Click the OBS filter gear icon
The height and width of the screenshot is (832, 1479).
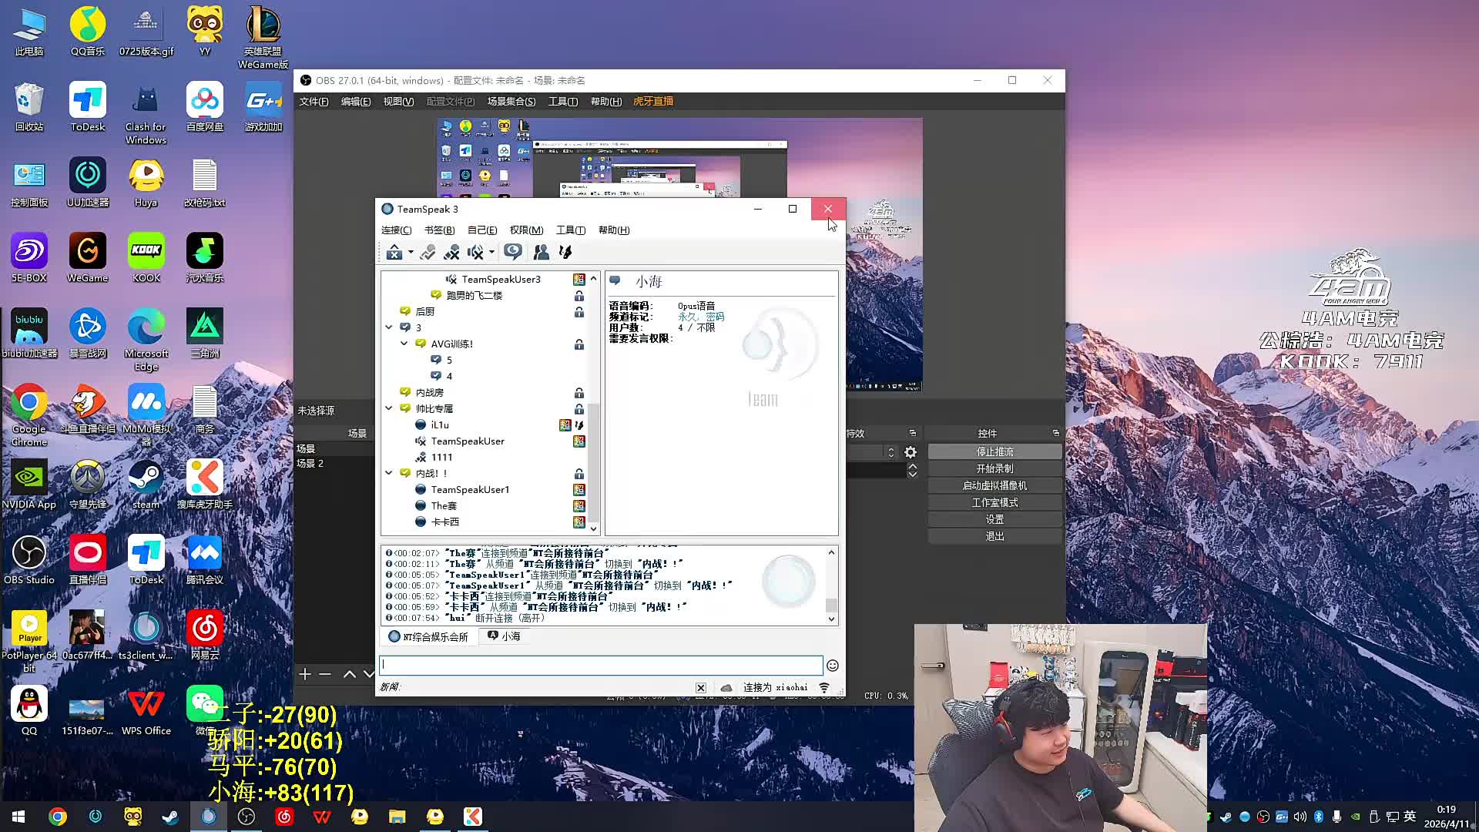(911, 452)
